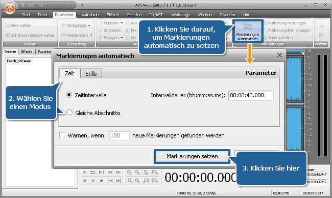Open the quick access undo dropdown arrow
Screen dimensions: 332x198
pos(59,5)
